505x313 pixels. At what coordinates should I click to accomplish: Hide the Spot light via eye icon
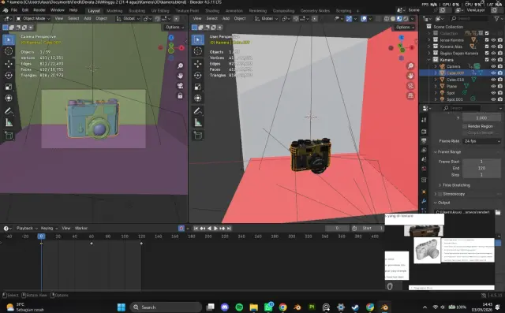493,93
